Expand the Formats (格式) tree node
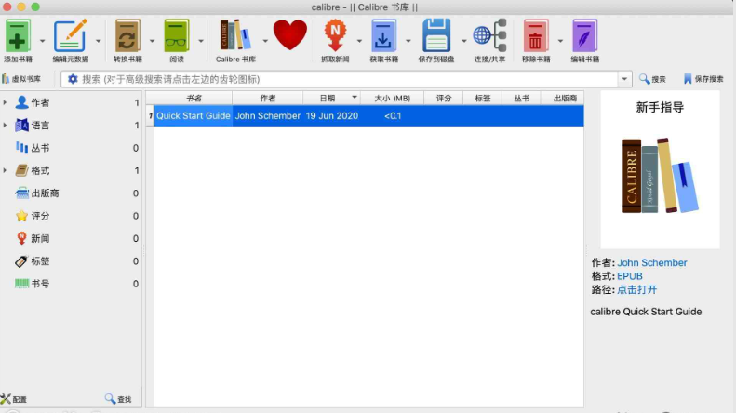 pos(6,170)
